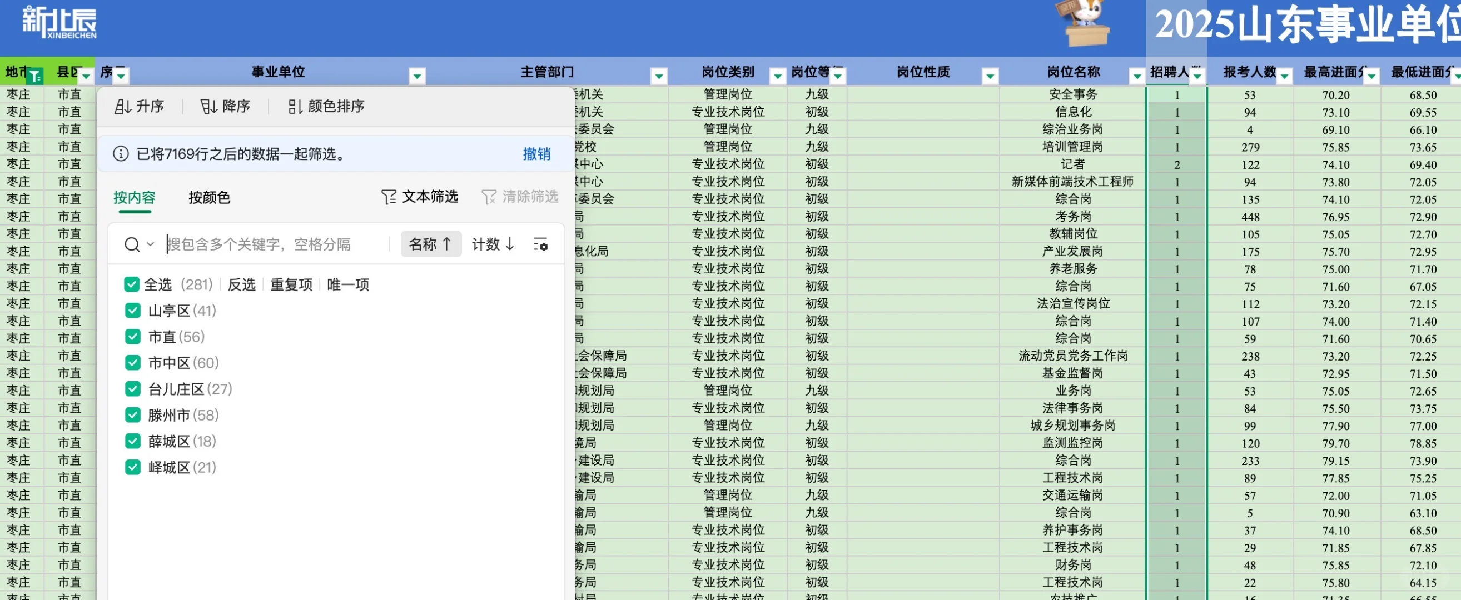The height and width of the screenshot is (600, 1461).
Task: Click the descending sort icon (降序)
Action: click(x=208, y=107)
